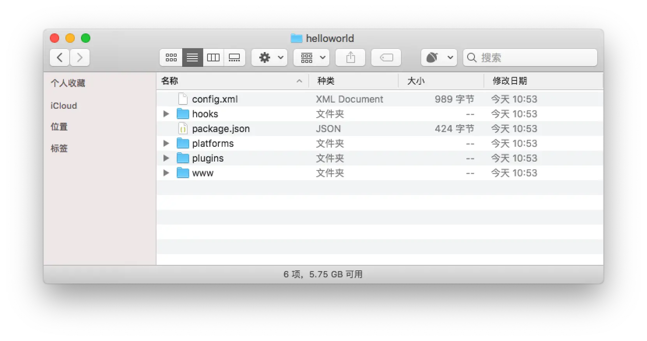Select the plugins folder icon

[183, 158]
